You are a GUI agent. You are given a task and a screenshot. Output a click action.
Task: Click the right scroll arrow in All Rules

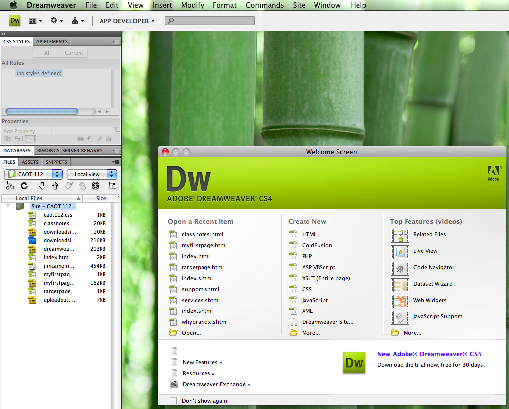point(107,111)
